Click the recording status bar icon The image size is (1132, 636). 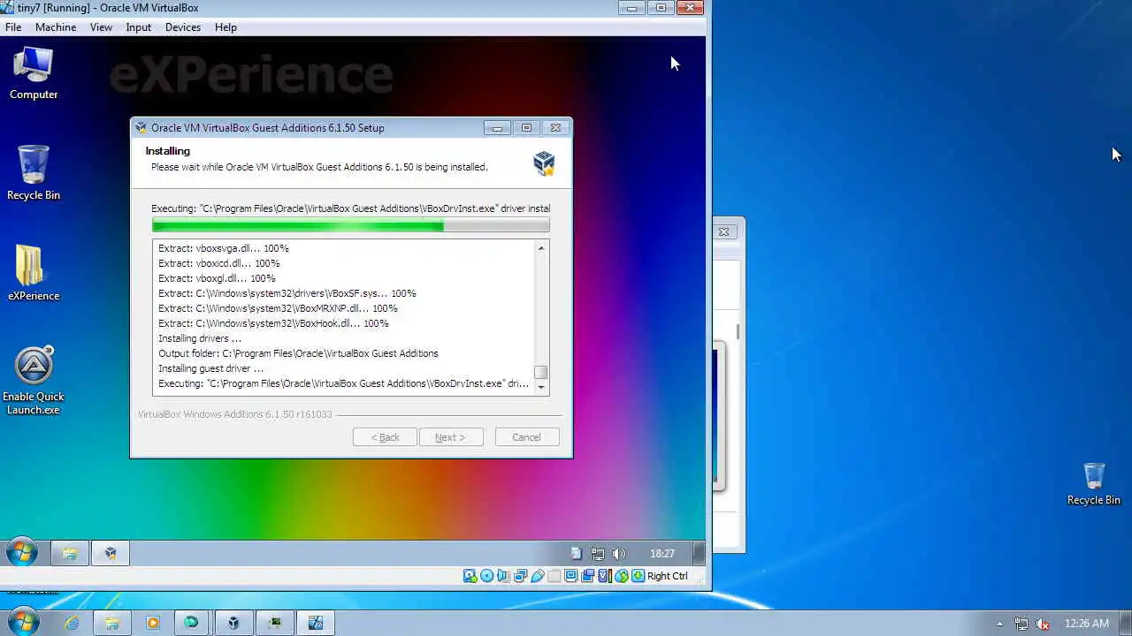pyautogui.click(x=588, y=576)
